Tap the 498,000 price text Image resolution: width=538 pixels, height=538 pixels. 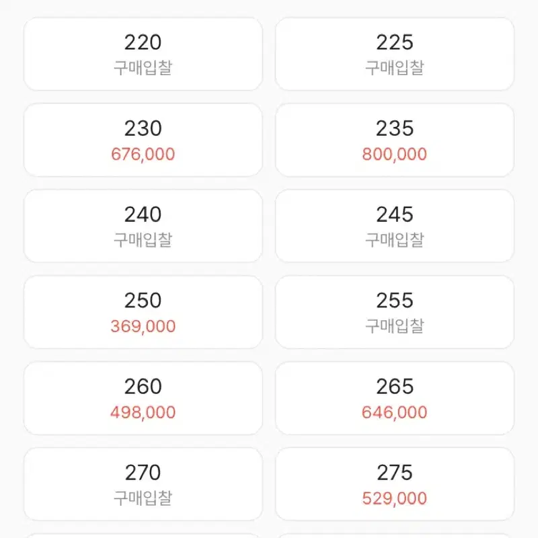(x=143, y=412)
